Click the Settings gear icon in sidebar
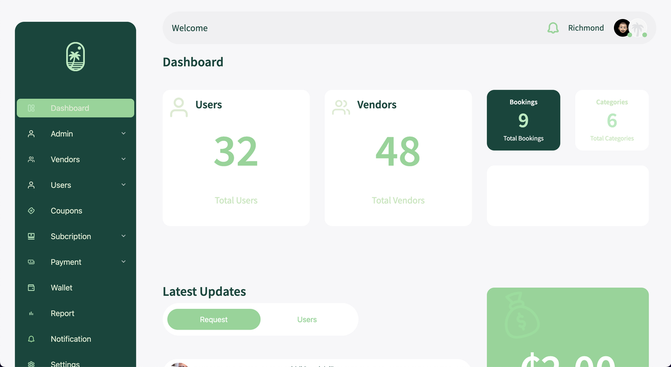The height and width of the screenshot is (367, 671). pos(31,364)
